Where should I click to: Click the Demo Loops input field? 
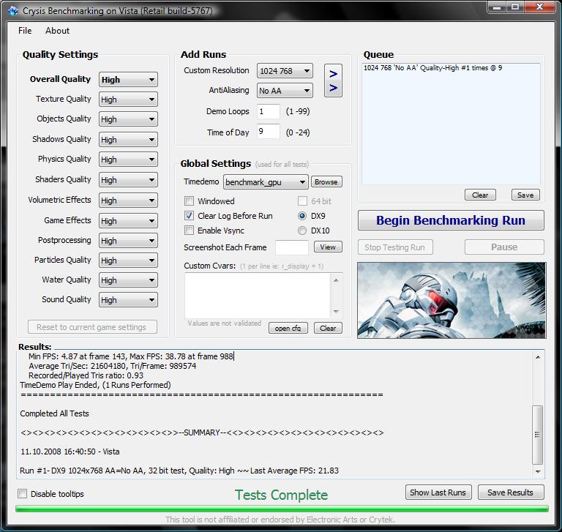click(x=269, y=111)
